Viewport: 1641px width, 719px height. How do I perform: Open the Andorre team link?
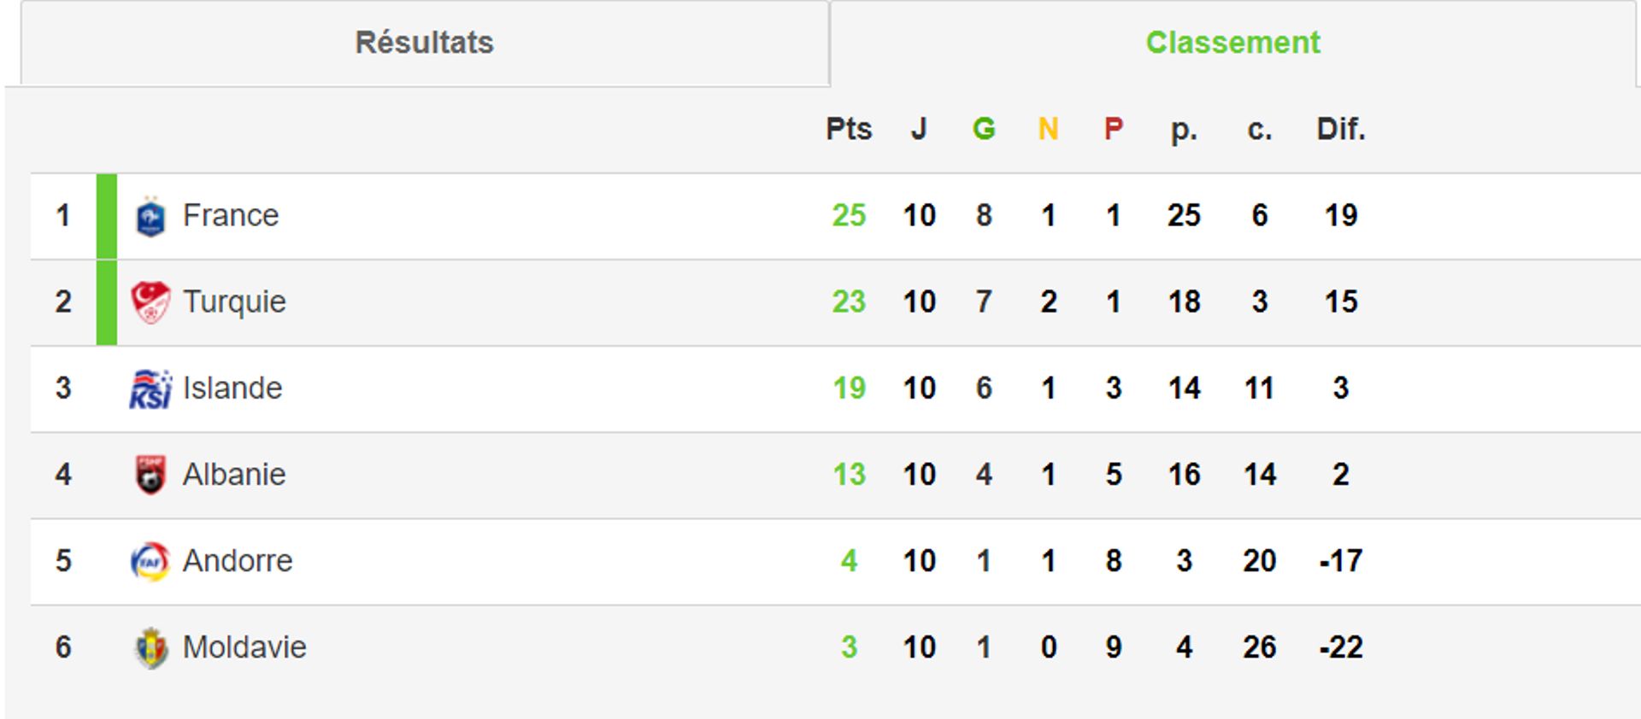pyautogui.click(x=238, y=560)
